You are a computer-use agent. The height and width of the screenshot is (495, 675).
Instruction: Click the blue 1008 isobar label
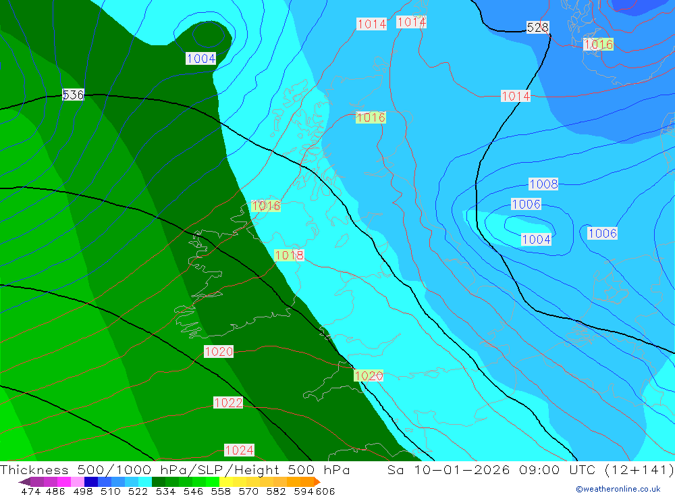click(x=543, y=184)
